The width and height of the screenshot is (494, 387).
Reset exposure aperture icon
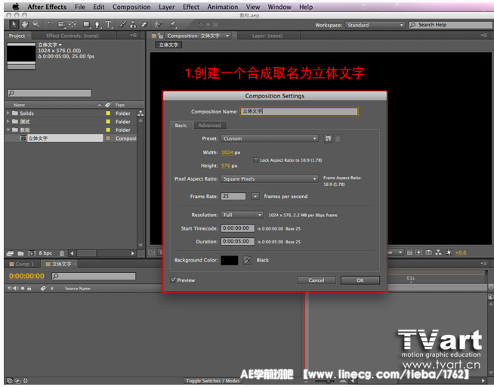click(449, 252)
